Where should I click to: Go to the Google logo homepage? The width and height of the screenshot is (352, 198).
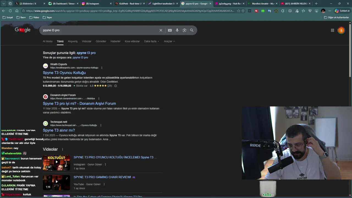pos(23,30)
